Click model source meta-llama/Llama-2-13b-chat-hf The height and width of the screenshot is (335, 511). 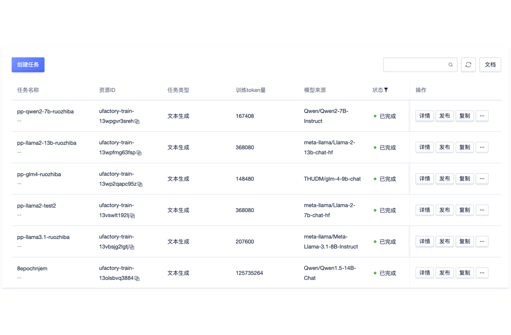point(330,147)
